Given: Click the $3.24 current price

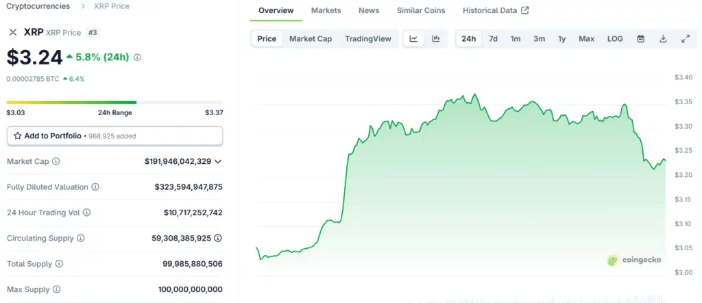Looking at the screenshot, I should point(34,58).
